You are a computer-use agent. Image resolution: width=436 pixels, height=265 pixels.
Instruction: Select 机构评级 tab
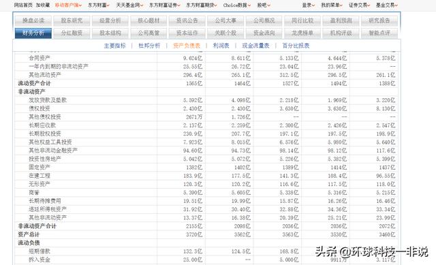(x=341, y=33)
